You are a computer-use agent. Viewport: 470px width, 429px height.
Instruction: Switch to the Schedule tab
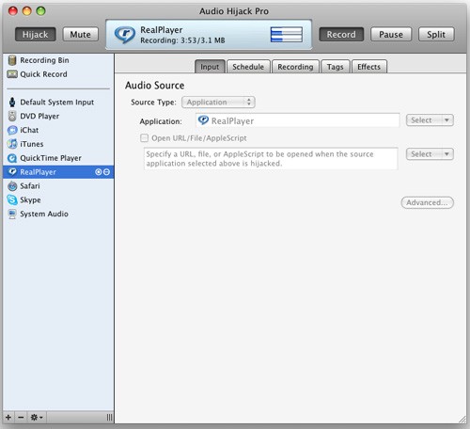tap(248, 67)
